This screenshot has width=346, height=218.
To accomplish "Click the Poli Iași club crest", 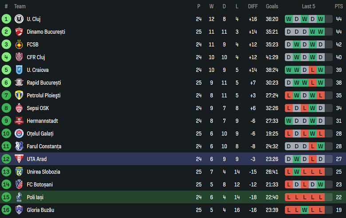I will pyautogui.click(x=19, y=197).
